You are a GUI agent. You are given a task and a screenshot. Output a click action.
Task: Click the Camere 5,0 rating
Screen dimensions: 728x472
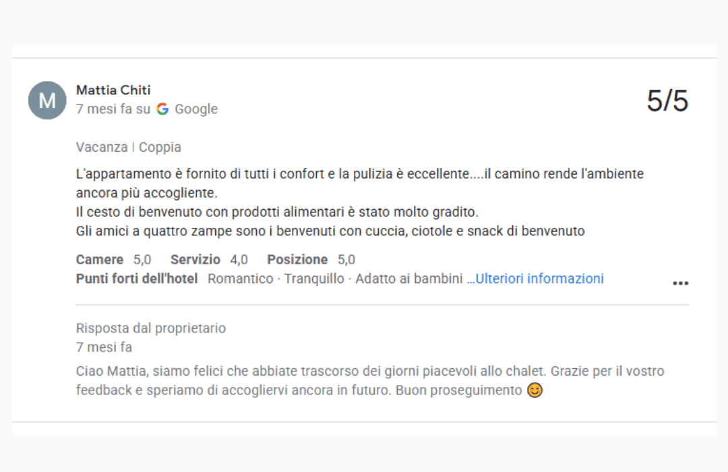click(x=113, y=260)
